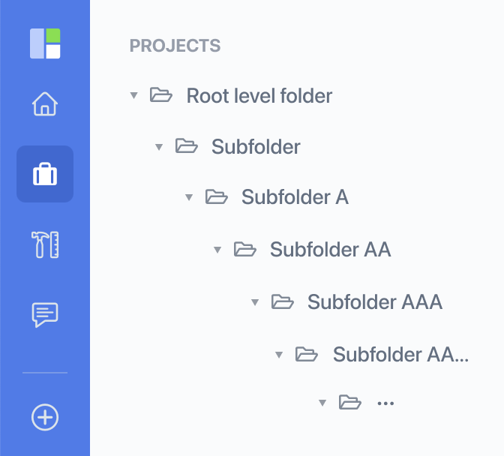Click the app logo in the sidebar

click(45, 43)
